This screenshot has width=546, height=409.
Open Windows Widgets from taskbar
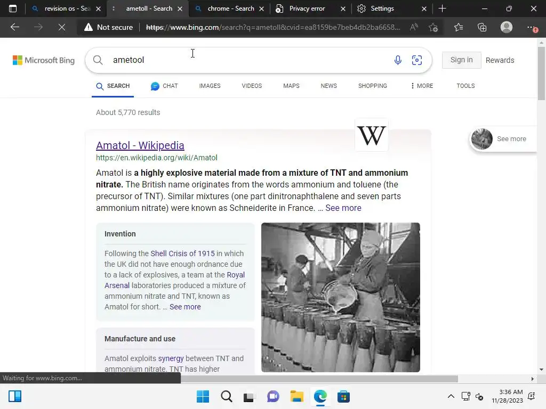15,396
